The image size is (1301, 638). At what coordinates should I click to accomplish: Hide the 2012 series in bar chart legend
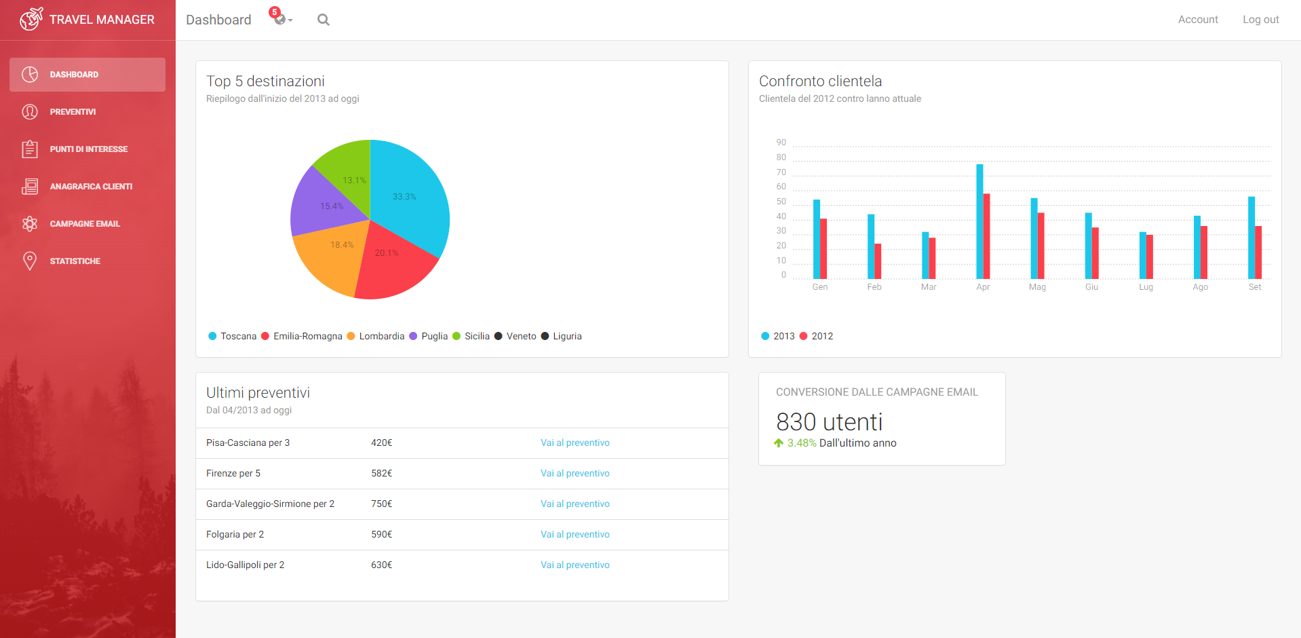point(816,336)
